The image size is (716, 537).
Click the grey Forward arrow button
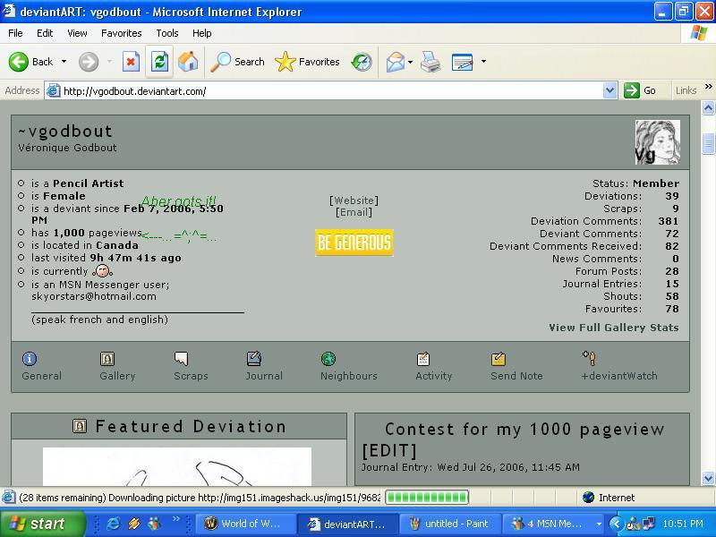(x=89, y=62)
